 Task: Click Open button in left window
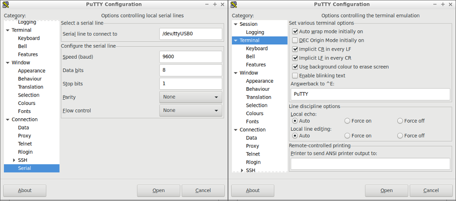pos(159,190)
